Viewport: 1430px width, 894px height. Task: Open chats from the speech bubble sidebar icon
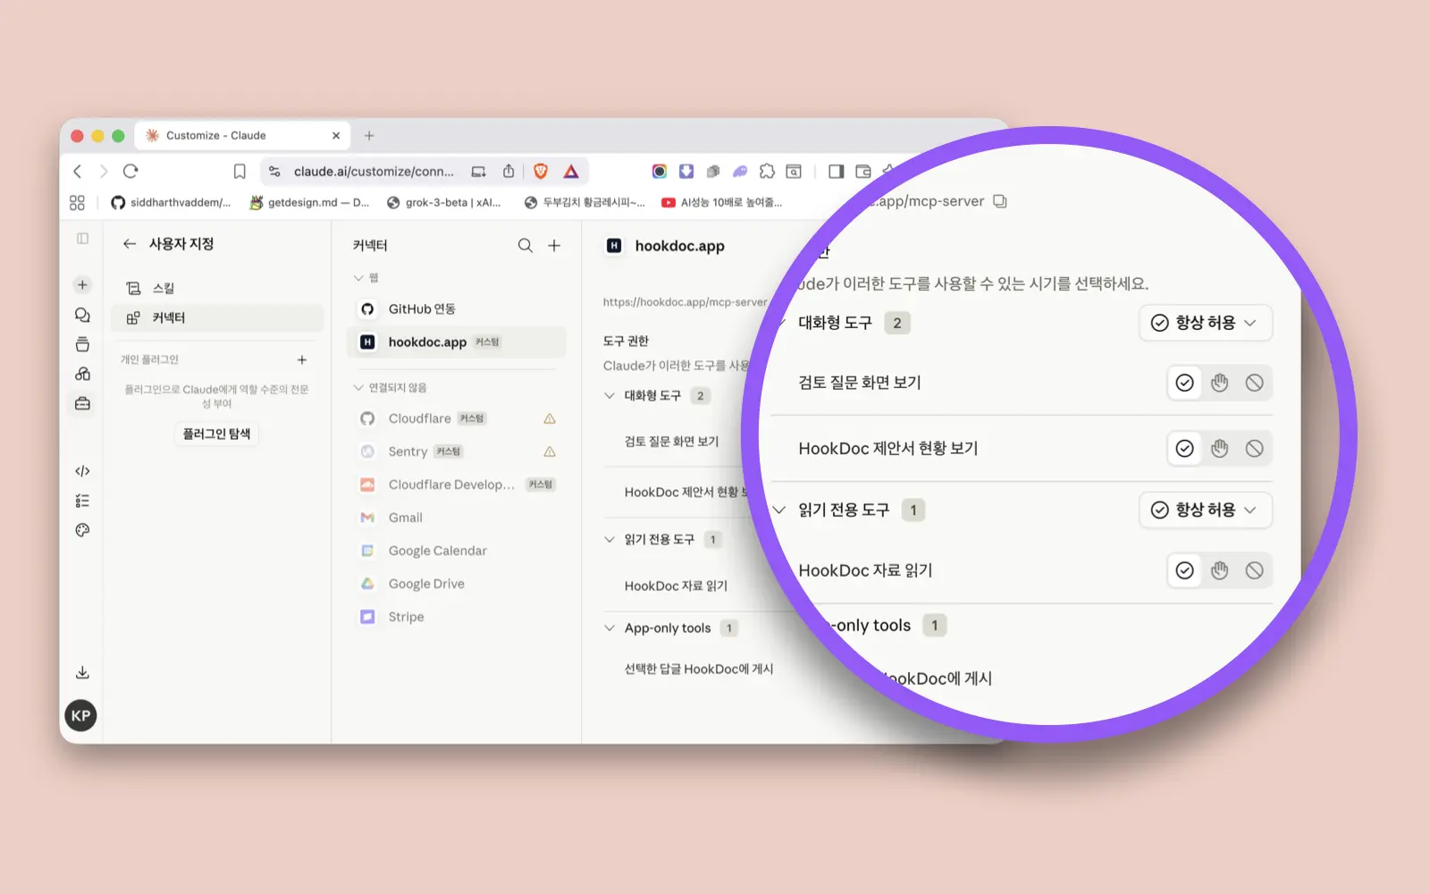[82, 315]
